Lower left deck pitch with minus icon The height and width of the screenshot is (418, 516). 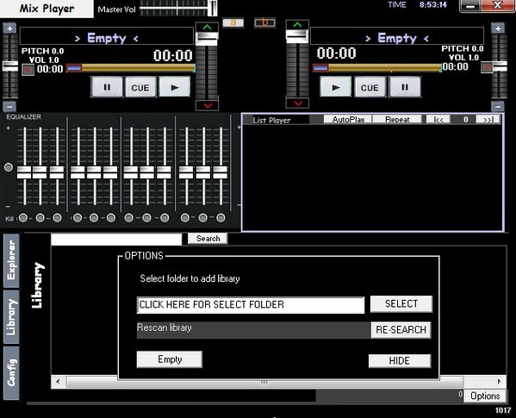(9, 107)
